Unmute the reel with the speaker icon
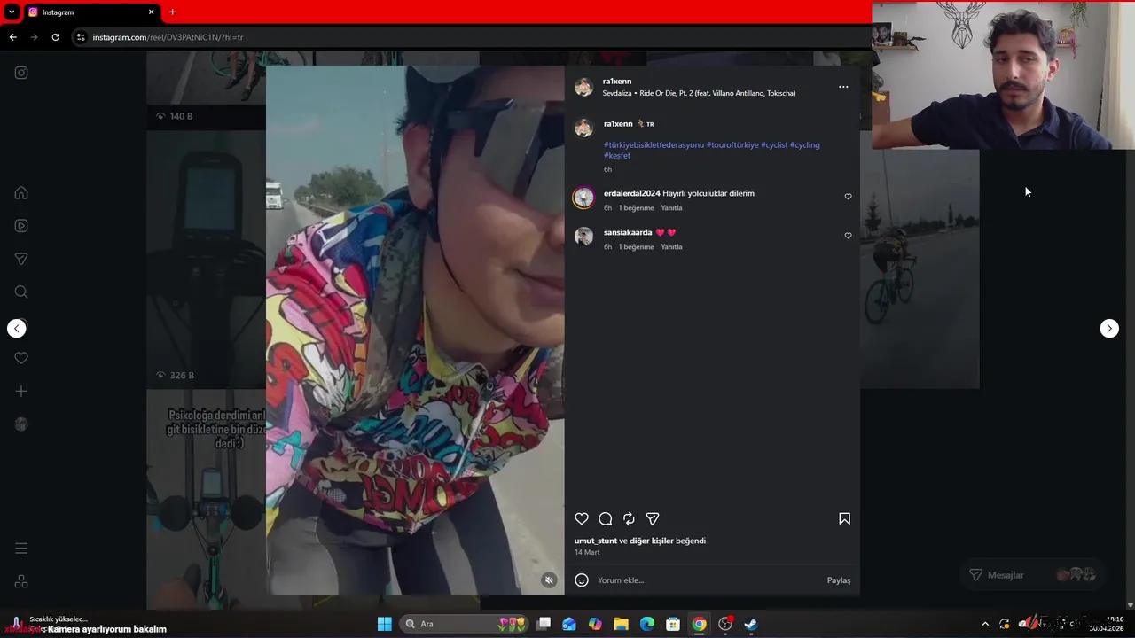Viewport: 1135px width, 638px height. click(549, 580)
